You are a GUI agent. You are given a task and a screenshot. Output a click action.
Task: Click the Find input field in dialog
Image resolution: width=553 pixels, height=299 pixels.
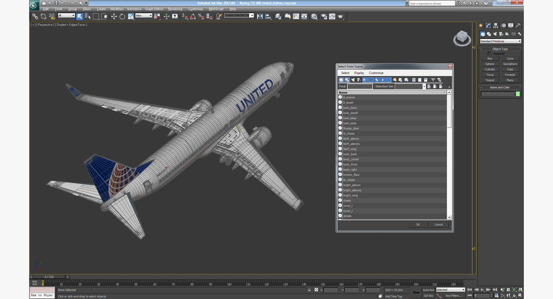360,86
